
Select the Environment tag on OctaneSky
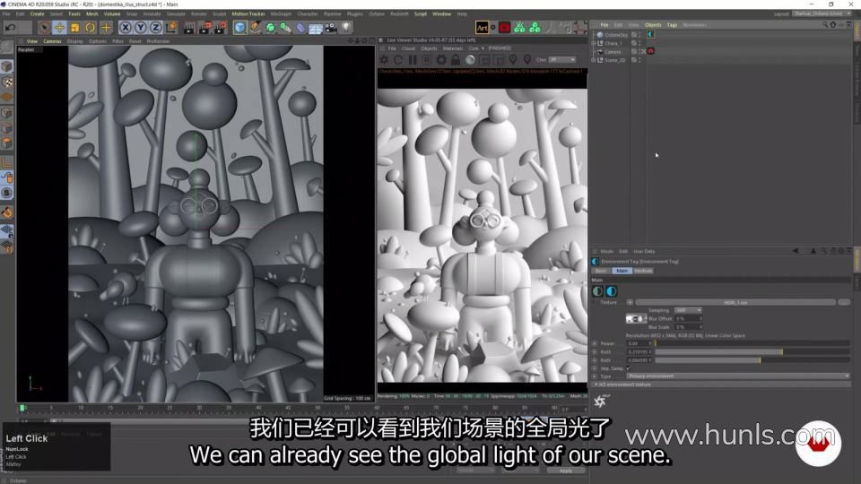pos(651,34)
